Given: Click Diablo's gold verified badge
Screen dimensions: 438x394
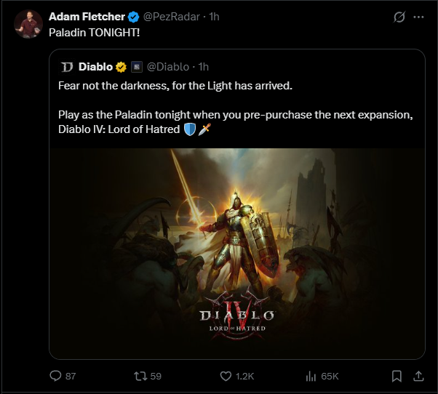Looking at the screenshot, I should [x=121, y=67].
